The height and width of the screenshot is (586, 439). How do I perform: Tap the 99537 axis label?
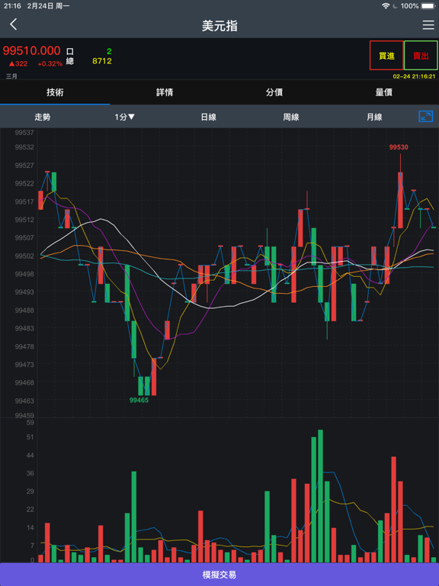[24, 133]
